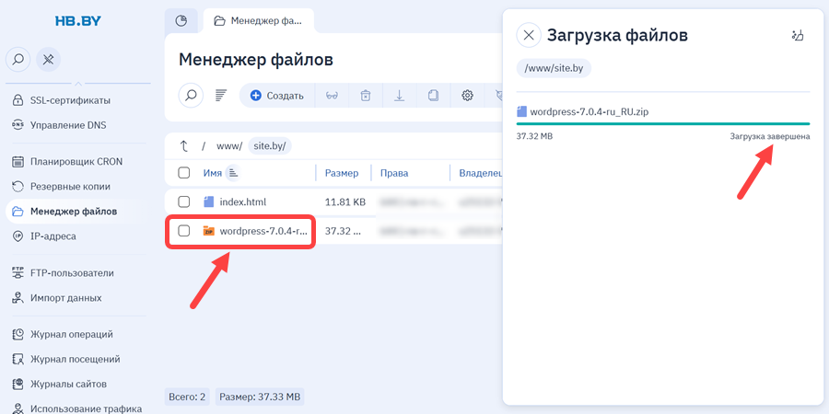The height and width of the screenshot is (414, 829).
Task: Click the Создать button
Action: tap(277, 96)
